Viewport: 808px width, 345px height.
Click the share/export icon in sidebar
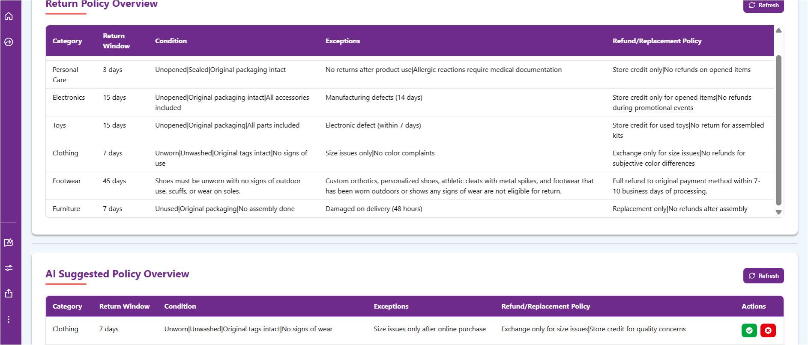pyautogui.click(x=9, y=293)
